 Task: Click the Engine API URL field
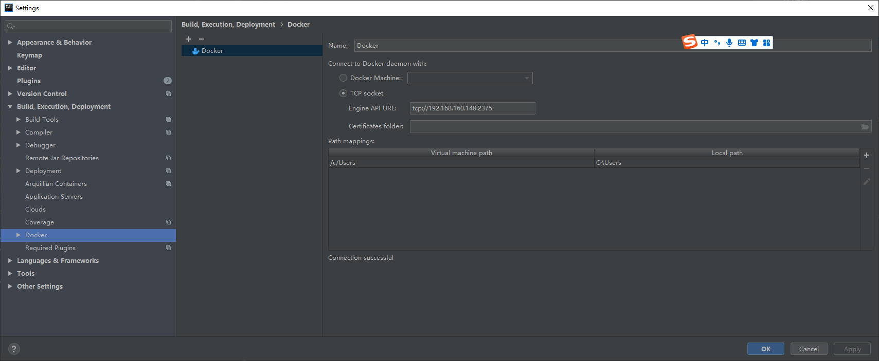click(x=472, y=108)
